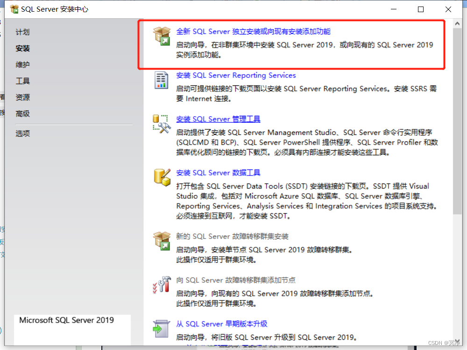This screenshot has width=467, height=350.
Task: Click text 此操作仅适用于群集环境 under 故障转移群集安装
Action: point(216,260)
